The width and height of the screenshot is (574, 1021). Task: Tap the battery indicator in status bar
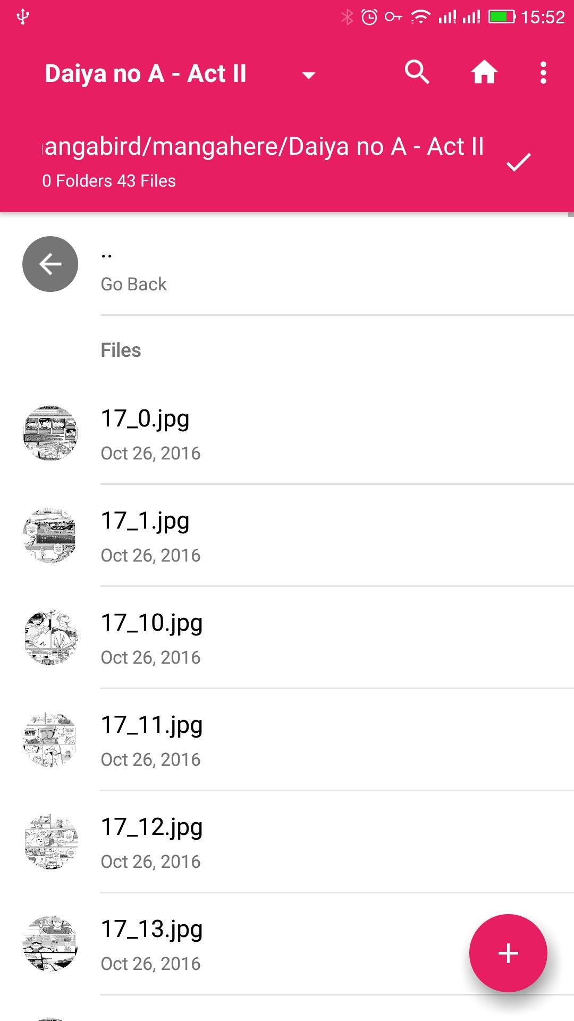pyautogui.click(x=501, y=17)
